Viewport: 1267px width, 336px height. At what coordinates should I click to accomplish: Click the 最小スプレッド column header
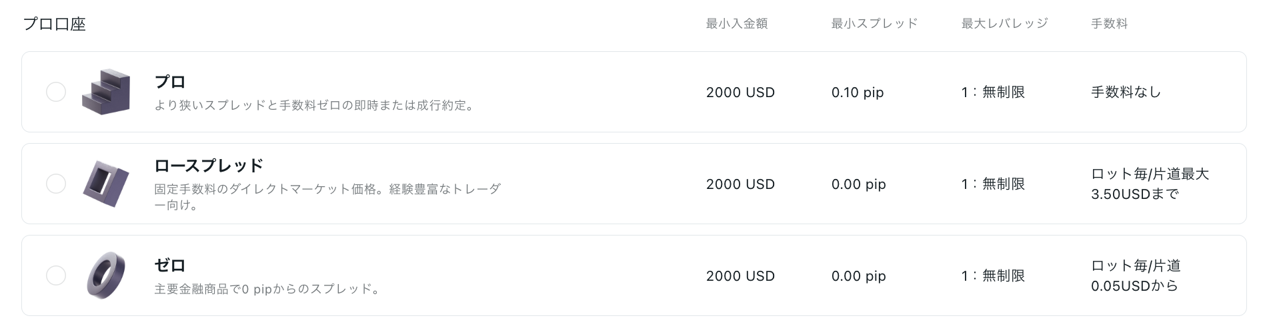click(x=875, y=23)
